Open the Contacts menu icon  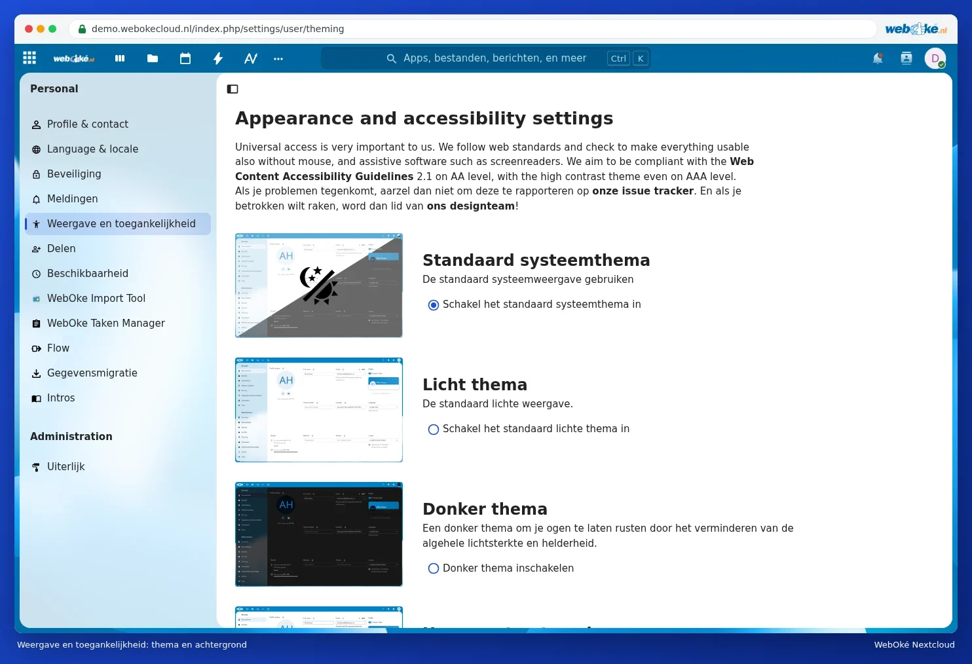click(907, 58)
